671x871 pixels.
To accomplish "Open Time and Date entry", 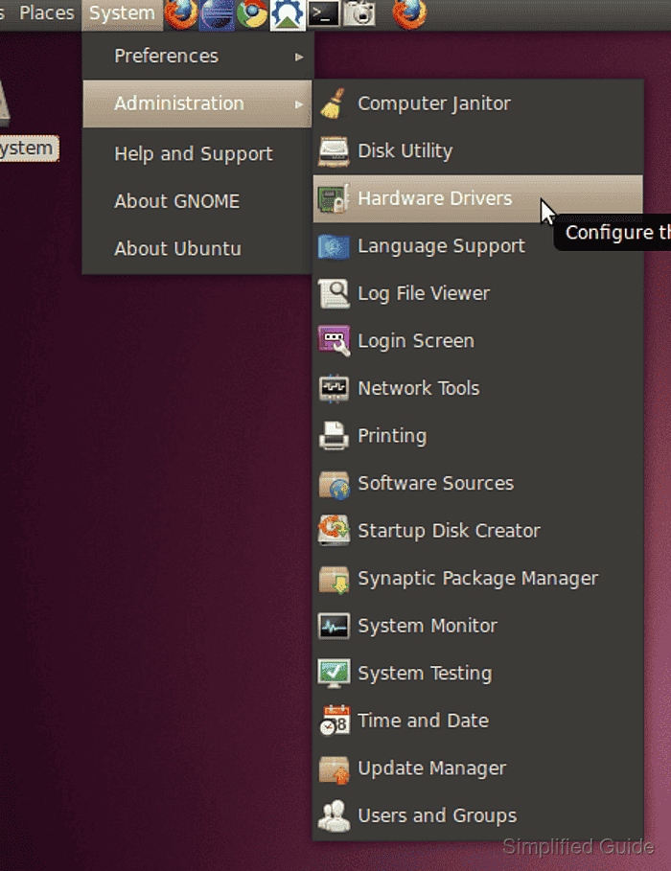I will tap(478, 721).
